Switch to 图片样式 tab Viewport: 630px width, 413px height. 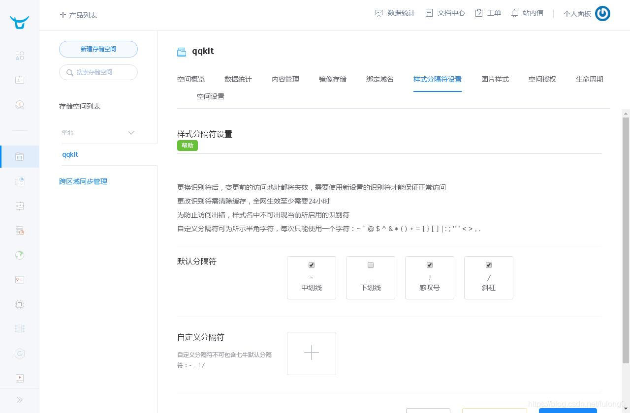[x=495, y=79]
